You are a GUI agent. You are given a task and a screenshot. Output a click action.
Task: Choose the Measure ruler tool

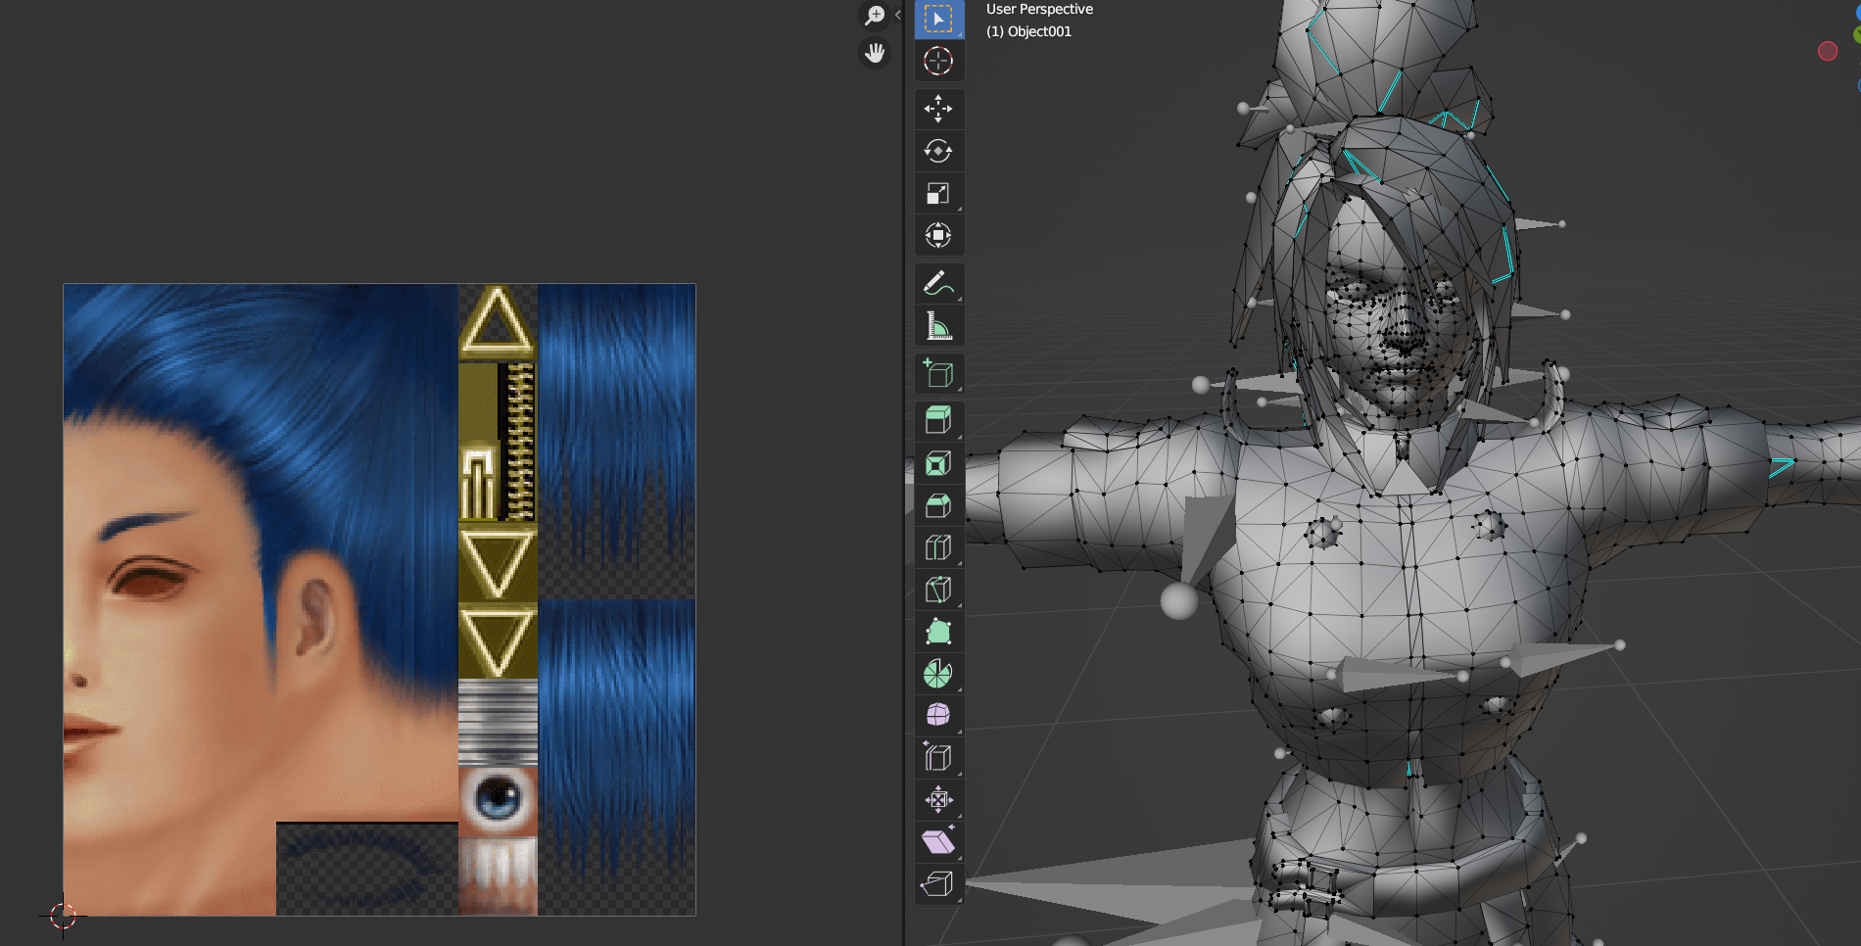pos(938,326)
